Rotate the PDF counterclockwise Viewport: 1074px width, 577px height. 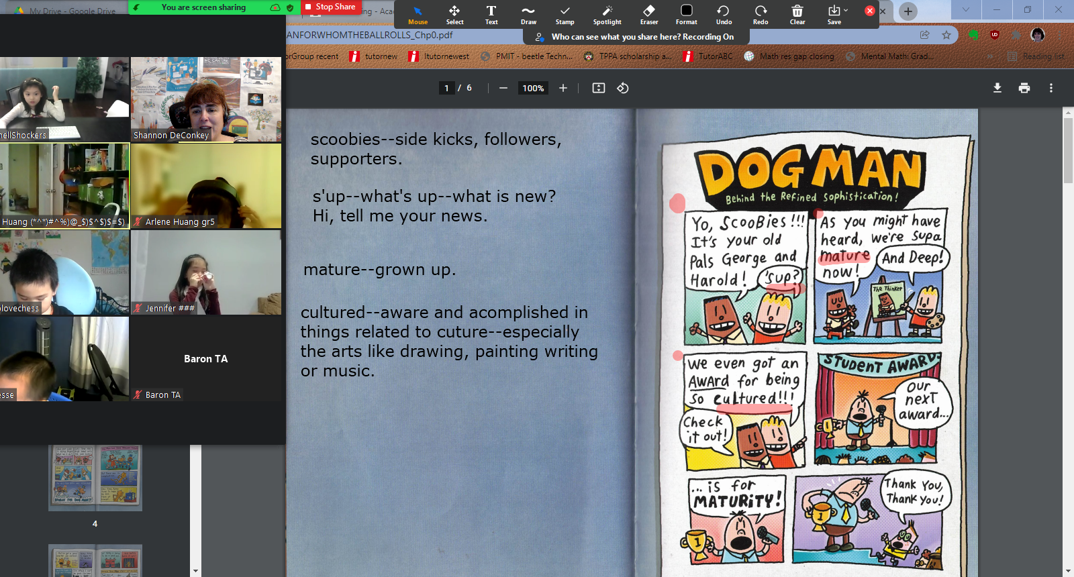point(623,88)
